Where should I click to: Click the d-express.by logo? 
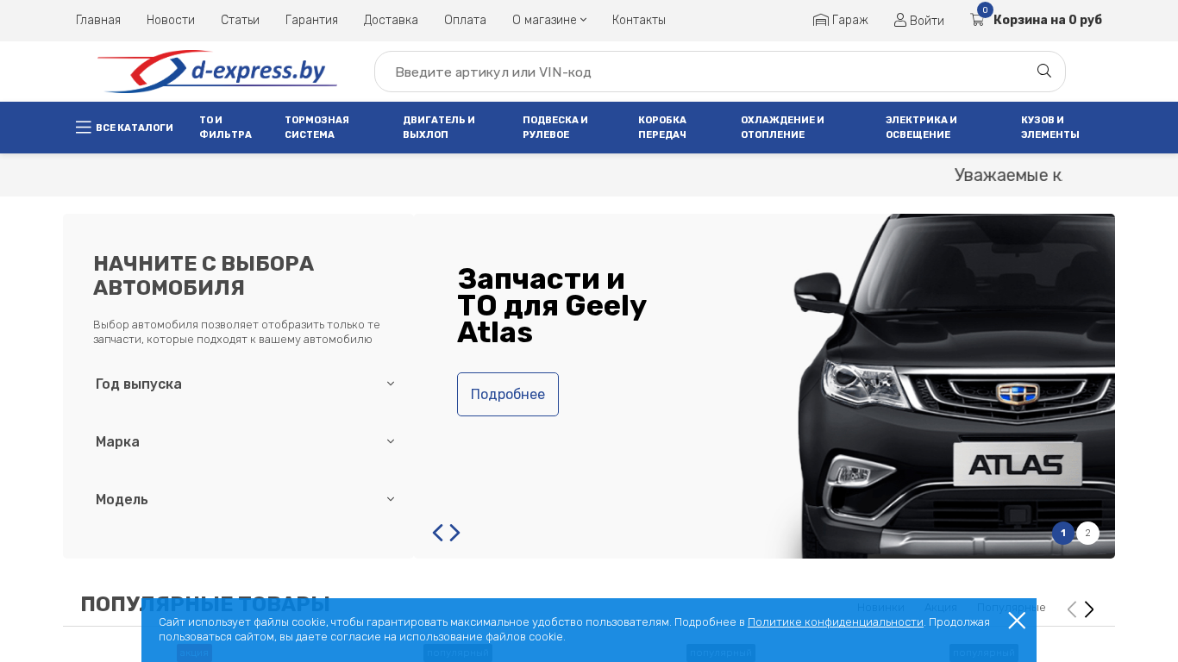tap(217, 72)
